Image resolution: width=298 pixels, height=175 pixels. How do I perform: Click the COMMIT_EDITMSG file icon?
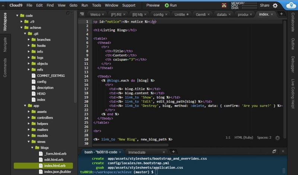pos(34,76)
